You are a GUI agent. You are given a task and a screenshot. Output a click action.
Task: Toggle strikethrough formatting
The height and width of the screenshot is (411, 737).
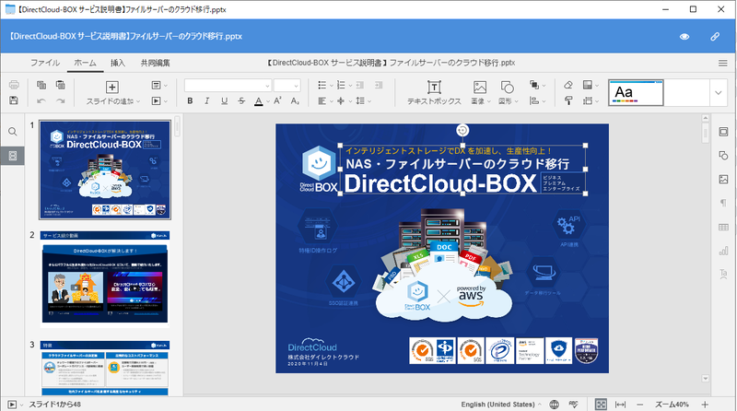241,100
